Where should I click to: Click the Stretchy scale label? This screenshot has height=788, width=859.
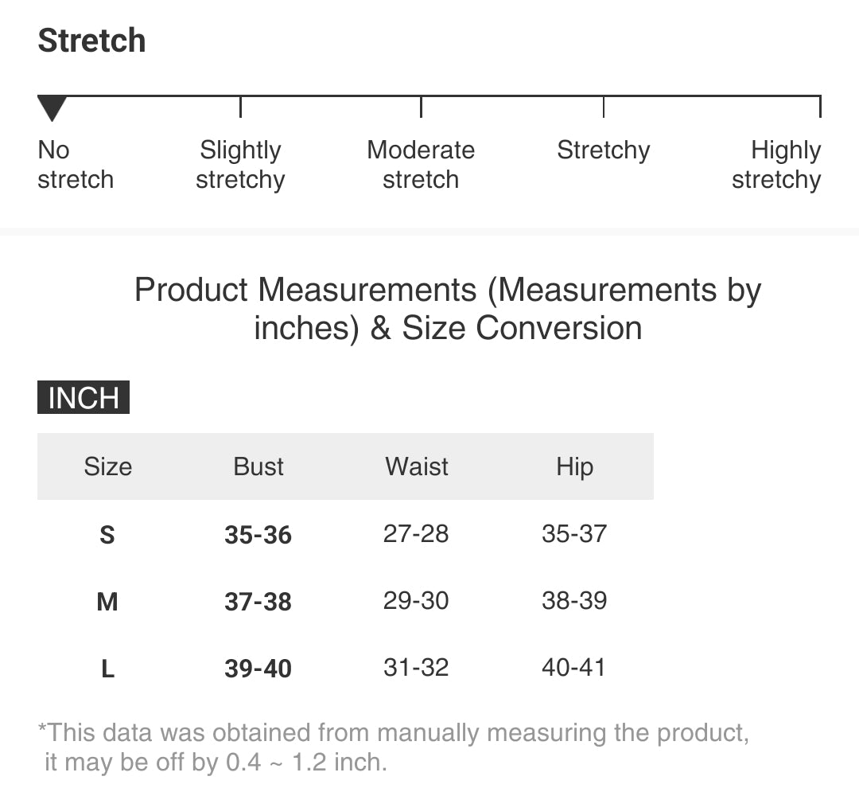603,150
